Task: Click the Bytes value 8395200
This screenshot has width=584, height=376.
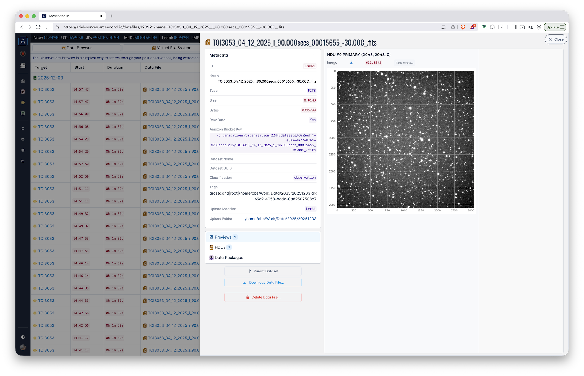Action: [x=309, y=110]
